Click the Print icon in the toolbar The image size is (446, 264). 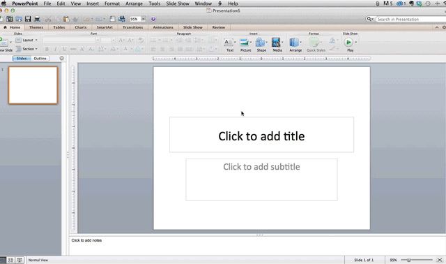pyautogui.click(x=37, y=19)
